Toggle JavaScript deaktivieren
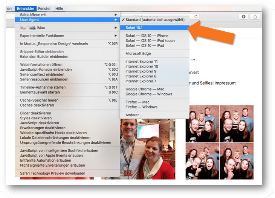The image size is (275, 198). 67,123
